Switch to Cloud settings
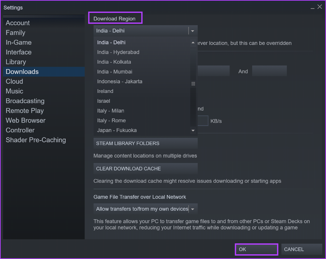This screenshot has height=259, width=326. (x=14, y=81)
